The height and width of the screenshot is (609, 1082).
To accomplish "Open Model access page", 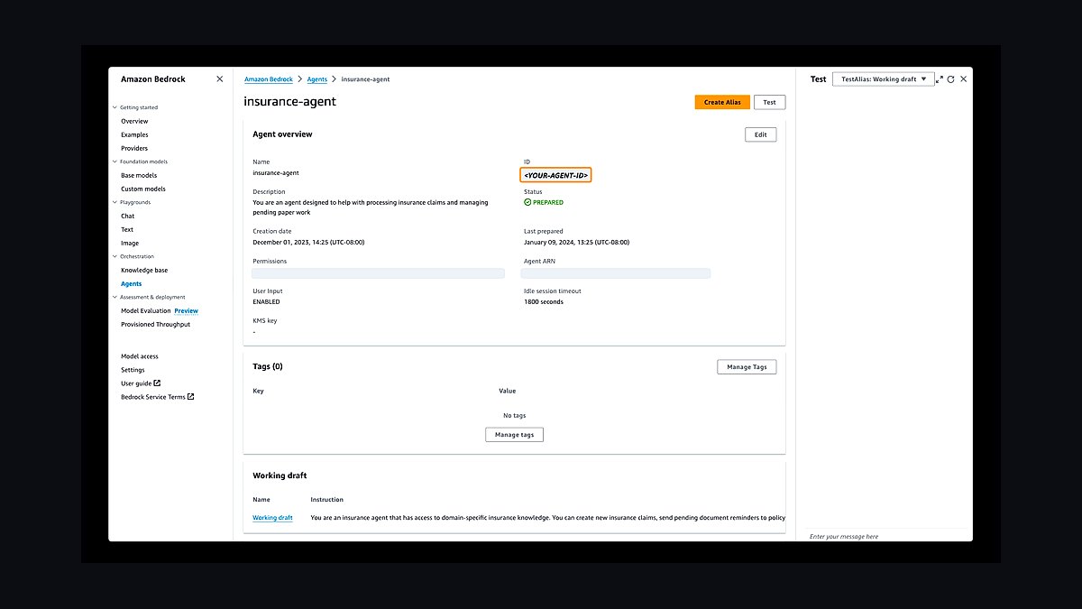I will (140, 356).
